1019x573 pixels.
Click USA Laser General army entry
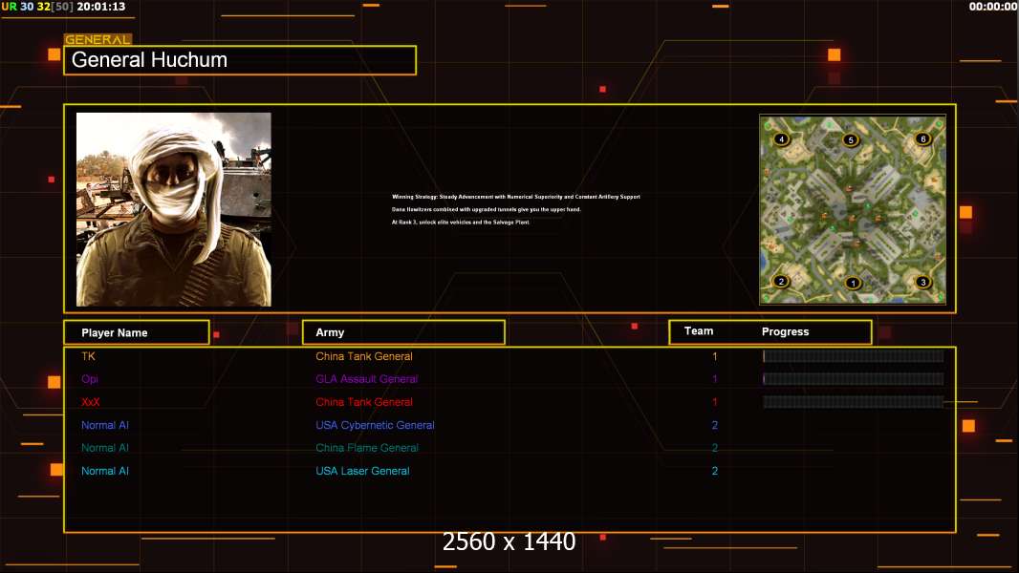(x=362, y=471)
